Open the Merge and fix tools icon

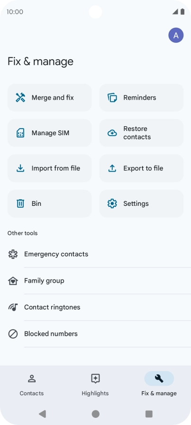pos(20,98)
